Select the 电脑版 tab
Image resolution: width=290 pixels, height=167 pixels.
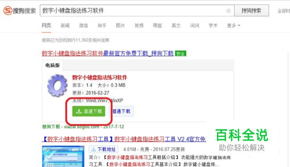pos(53,65)
